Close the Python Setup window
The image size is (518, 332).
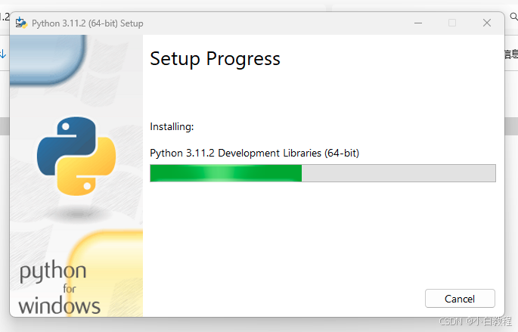click(x=487, y=23)
